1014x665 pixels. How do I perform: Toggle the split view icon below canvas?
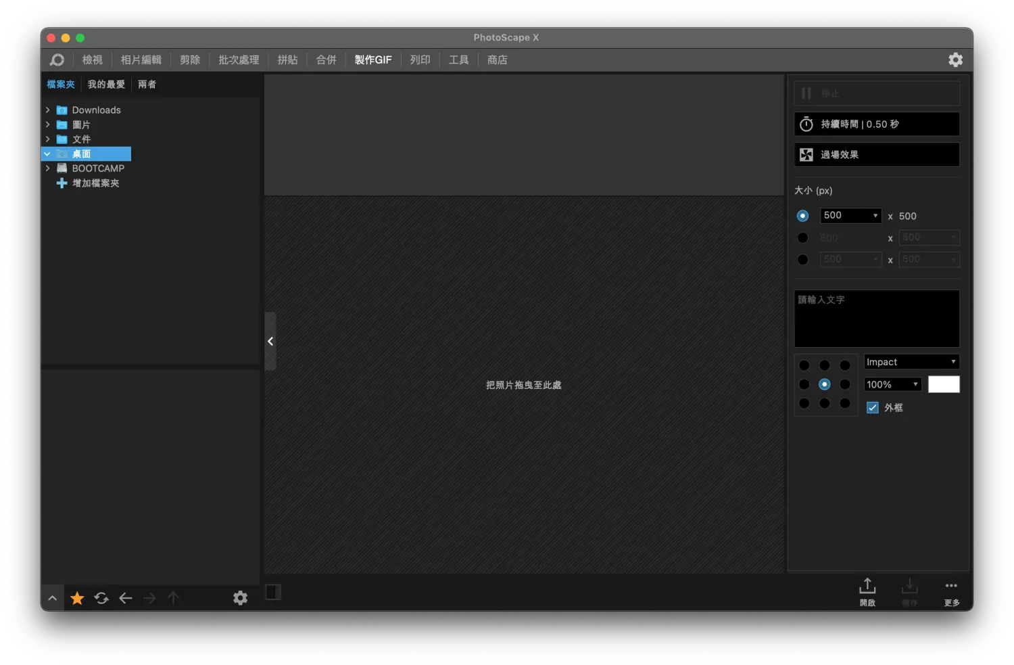click(x=273, y=593)
